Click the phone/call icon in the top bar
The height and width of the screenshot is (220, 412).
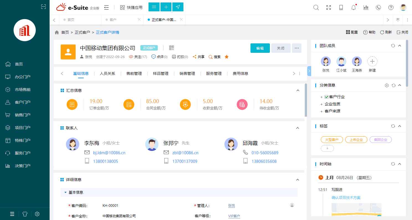coord(378,7)
